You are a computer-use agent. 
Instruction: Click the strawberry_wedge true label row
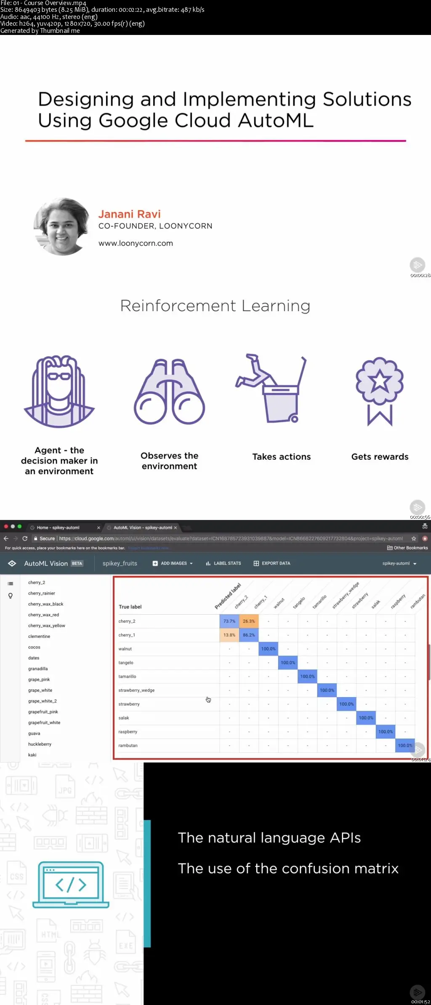coord(266,690)
